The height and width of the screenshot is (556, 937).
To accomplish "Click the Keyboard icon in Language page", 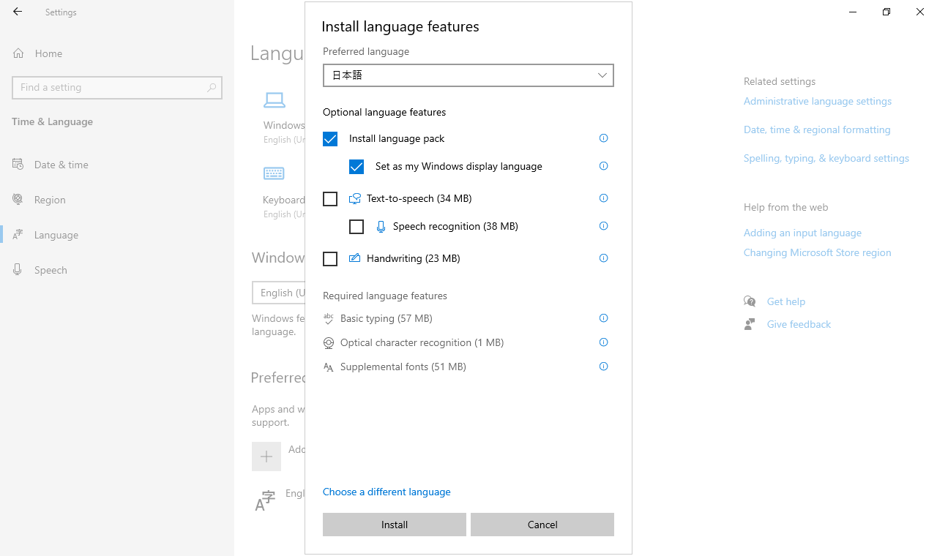I will (274, 173).
